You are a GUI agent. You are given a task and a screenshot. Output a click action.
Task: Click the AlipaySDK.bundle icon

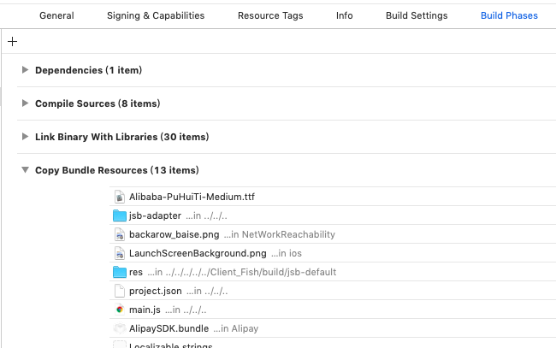pos(120,328)
